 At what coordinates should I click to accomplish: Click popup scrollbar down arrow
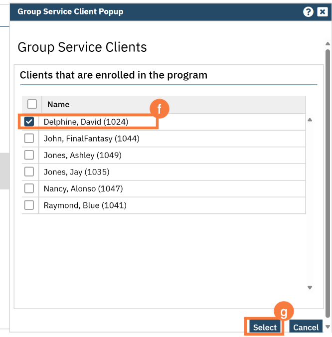point(328,327)
